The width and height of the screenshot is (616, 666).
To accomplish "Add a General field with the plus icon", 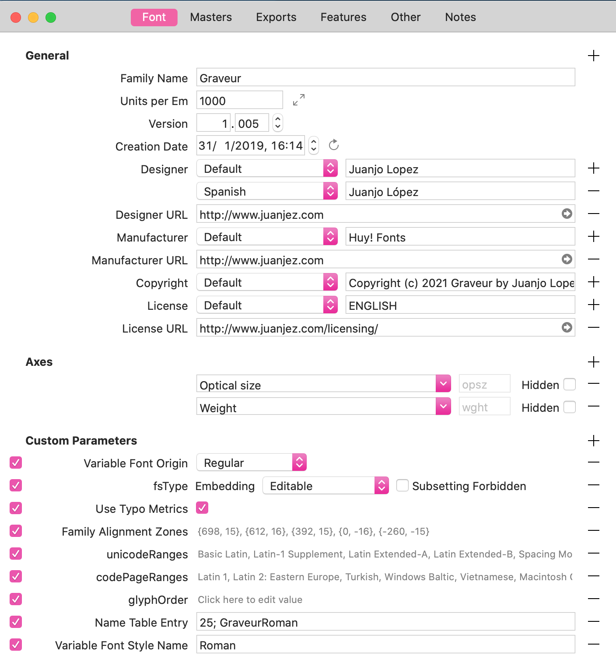I will pos(594,56).
